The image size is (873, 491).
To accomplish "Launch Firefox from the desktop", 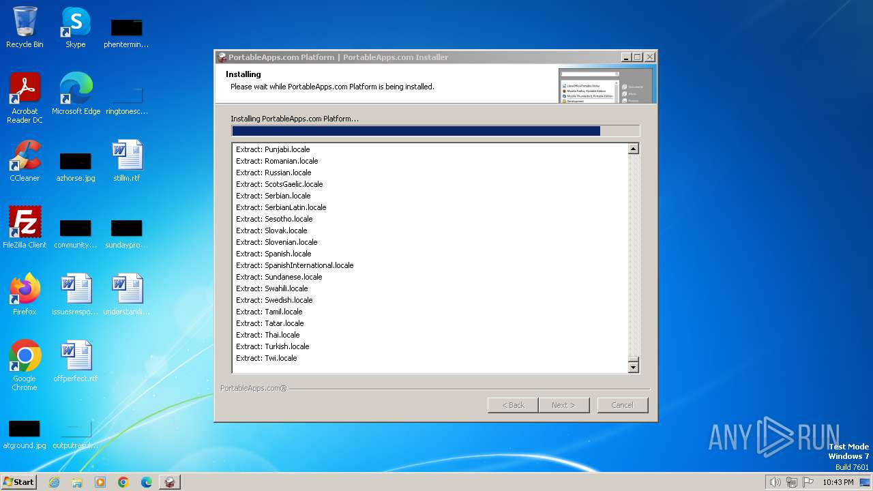I will 25,294.
